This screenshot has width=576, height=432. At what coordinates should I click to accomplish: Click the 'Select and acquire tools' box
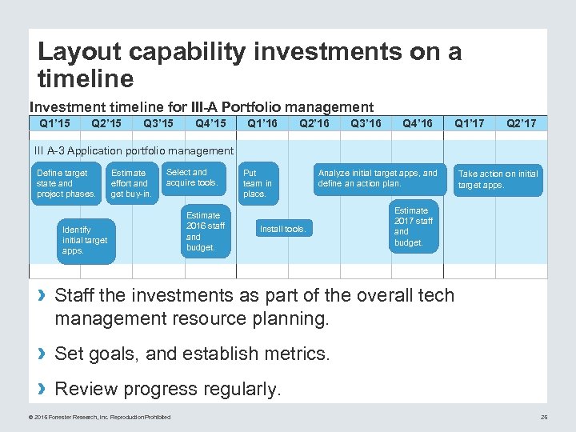coord(191,178)
